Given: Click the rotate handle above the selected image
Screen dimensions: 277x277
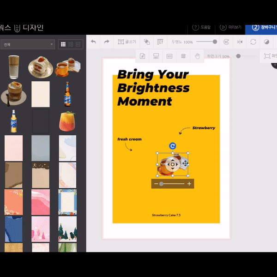Looking at the screenshot, I should (172, 146).
